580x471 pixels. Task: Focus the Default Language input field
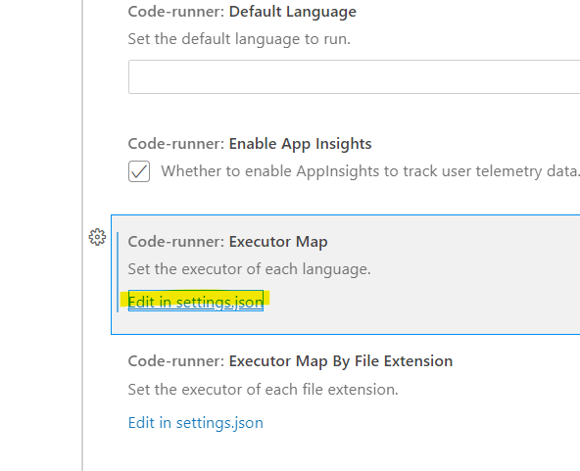pyautogui.click(x=354, y=77)
